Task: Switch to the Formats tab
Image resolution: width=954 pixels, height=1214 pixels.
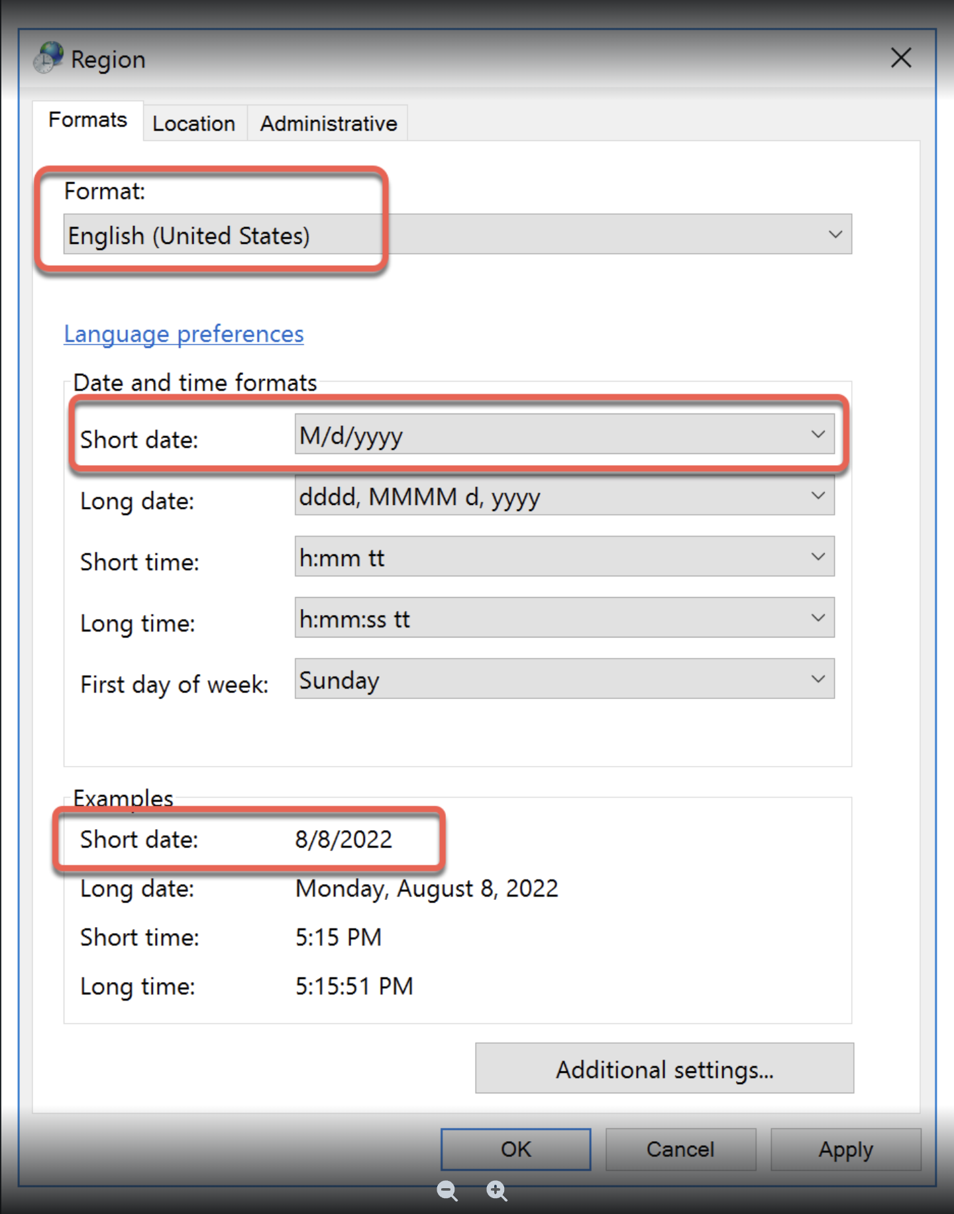Action: coord(88,120)
